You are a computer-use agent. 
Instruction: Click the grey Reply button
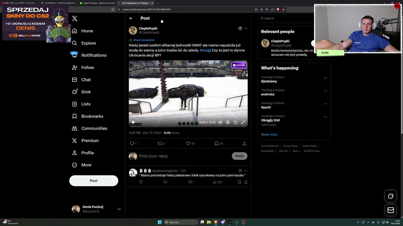(x=239, y=156)
